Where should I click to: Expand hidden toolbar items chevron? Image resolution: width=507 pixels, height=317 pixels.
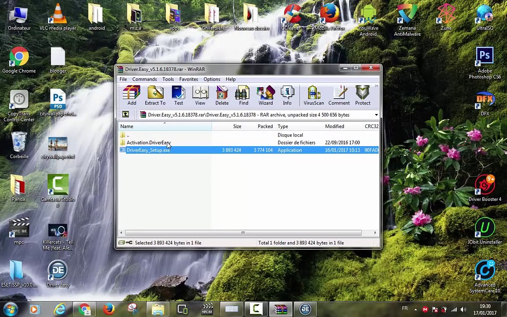click(376, 86)
